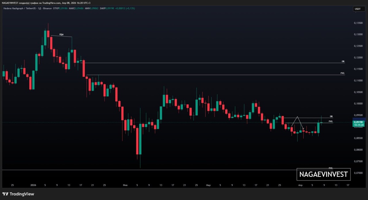Click the Апр month marker on time axis
Screen dimensions: 368x200
[300, 185]
